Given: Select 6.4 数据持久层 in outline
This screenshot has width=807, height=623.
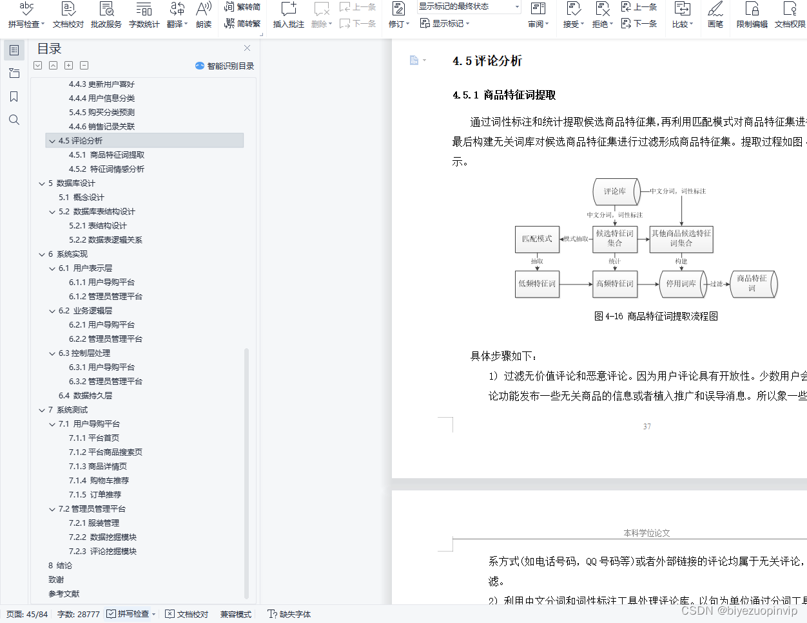Looking at the screenshot, I should pos(86,396).
